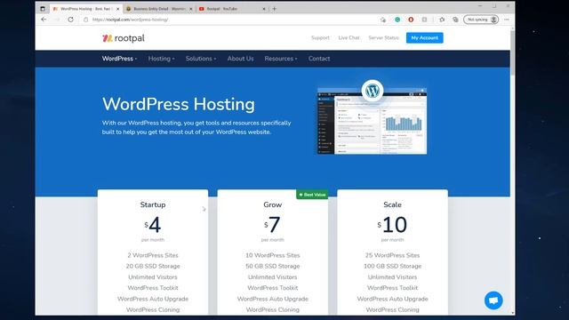Minimize the browser window
This screenshot has height=320, width=569.
[x=480, y=6]
